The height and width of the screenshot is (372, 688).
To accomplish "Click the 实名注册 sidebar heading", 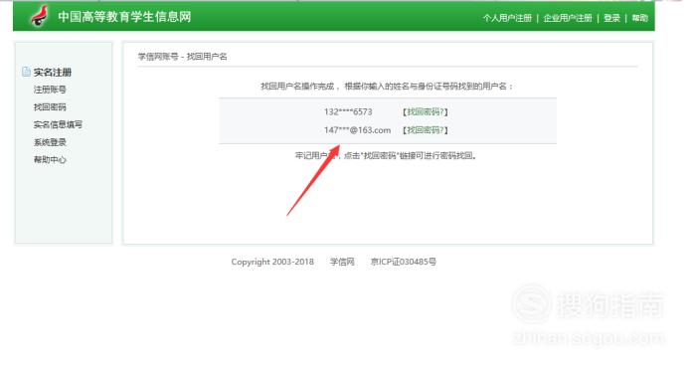I will click(x=53, y=72).
